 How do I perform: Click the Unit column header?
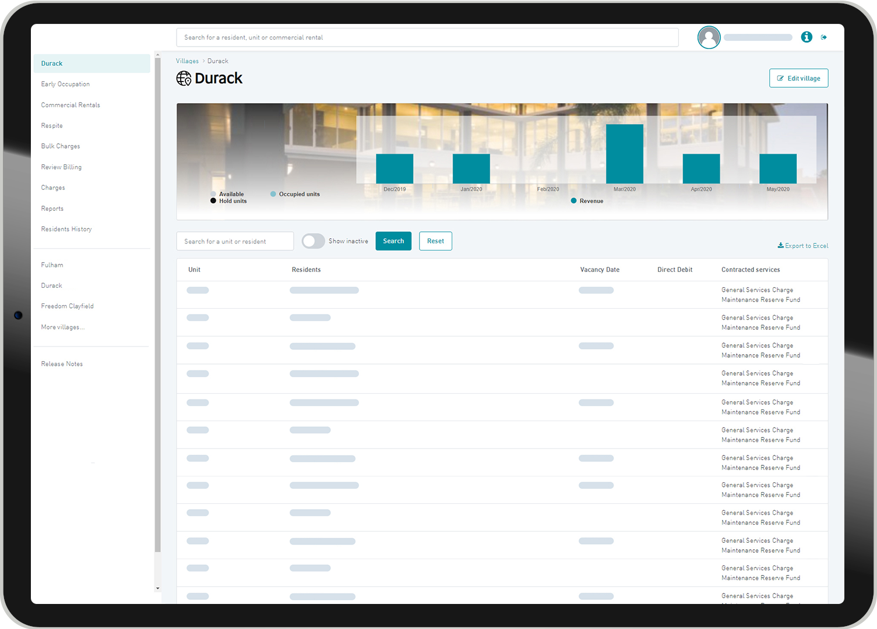tap(194, 270)
